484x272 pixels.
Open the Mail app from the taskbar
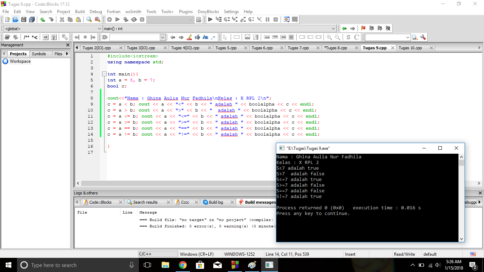click(217, 265)
